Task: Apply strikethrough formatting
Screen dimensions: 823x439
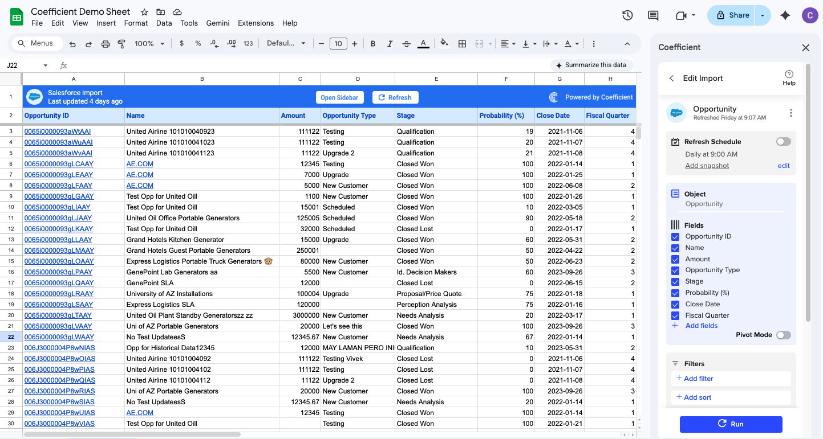Action: pos(407,43)
